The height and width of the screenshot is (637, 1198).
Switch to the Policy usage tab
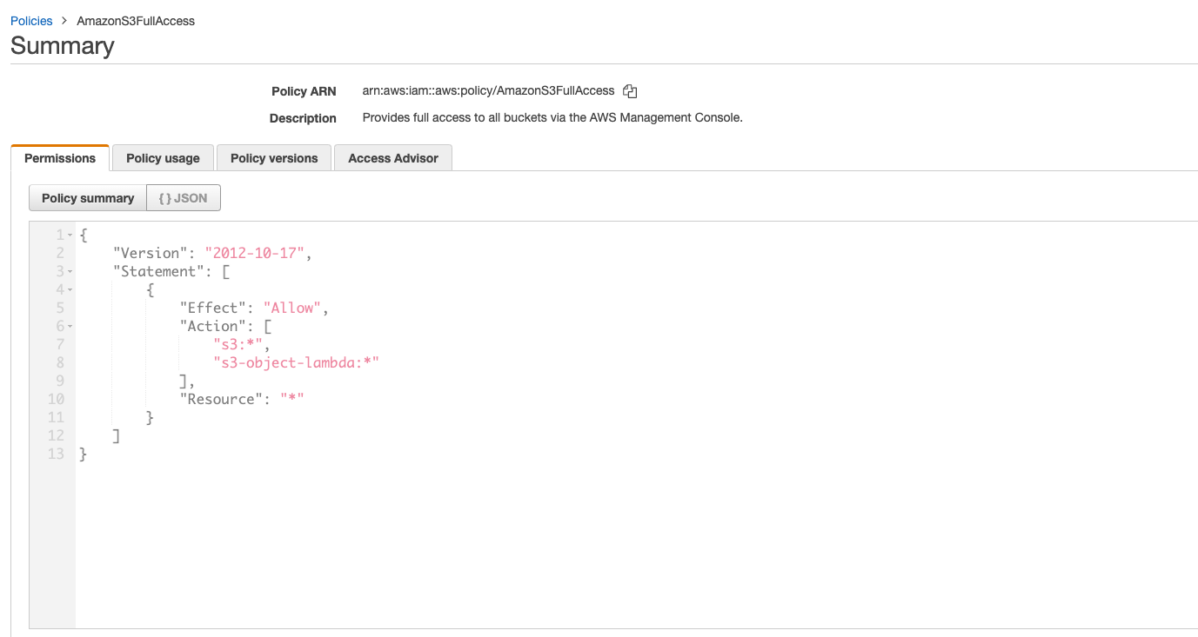[163, 158]
